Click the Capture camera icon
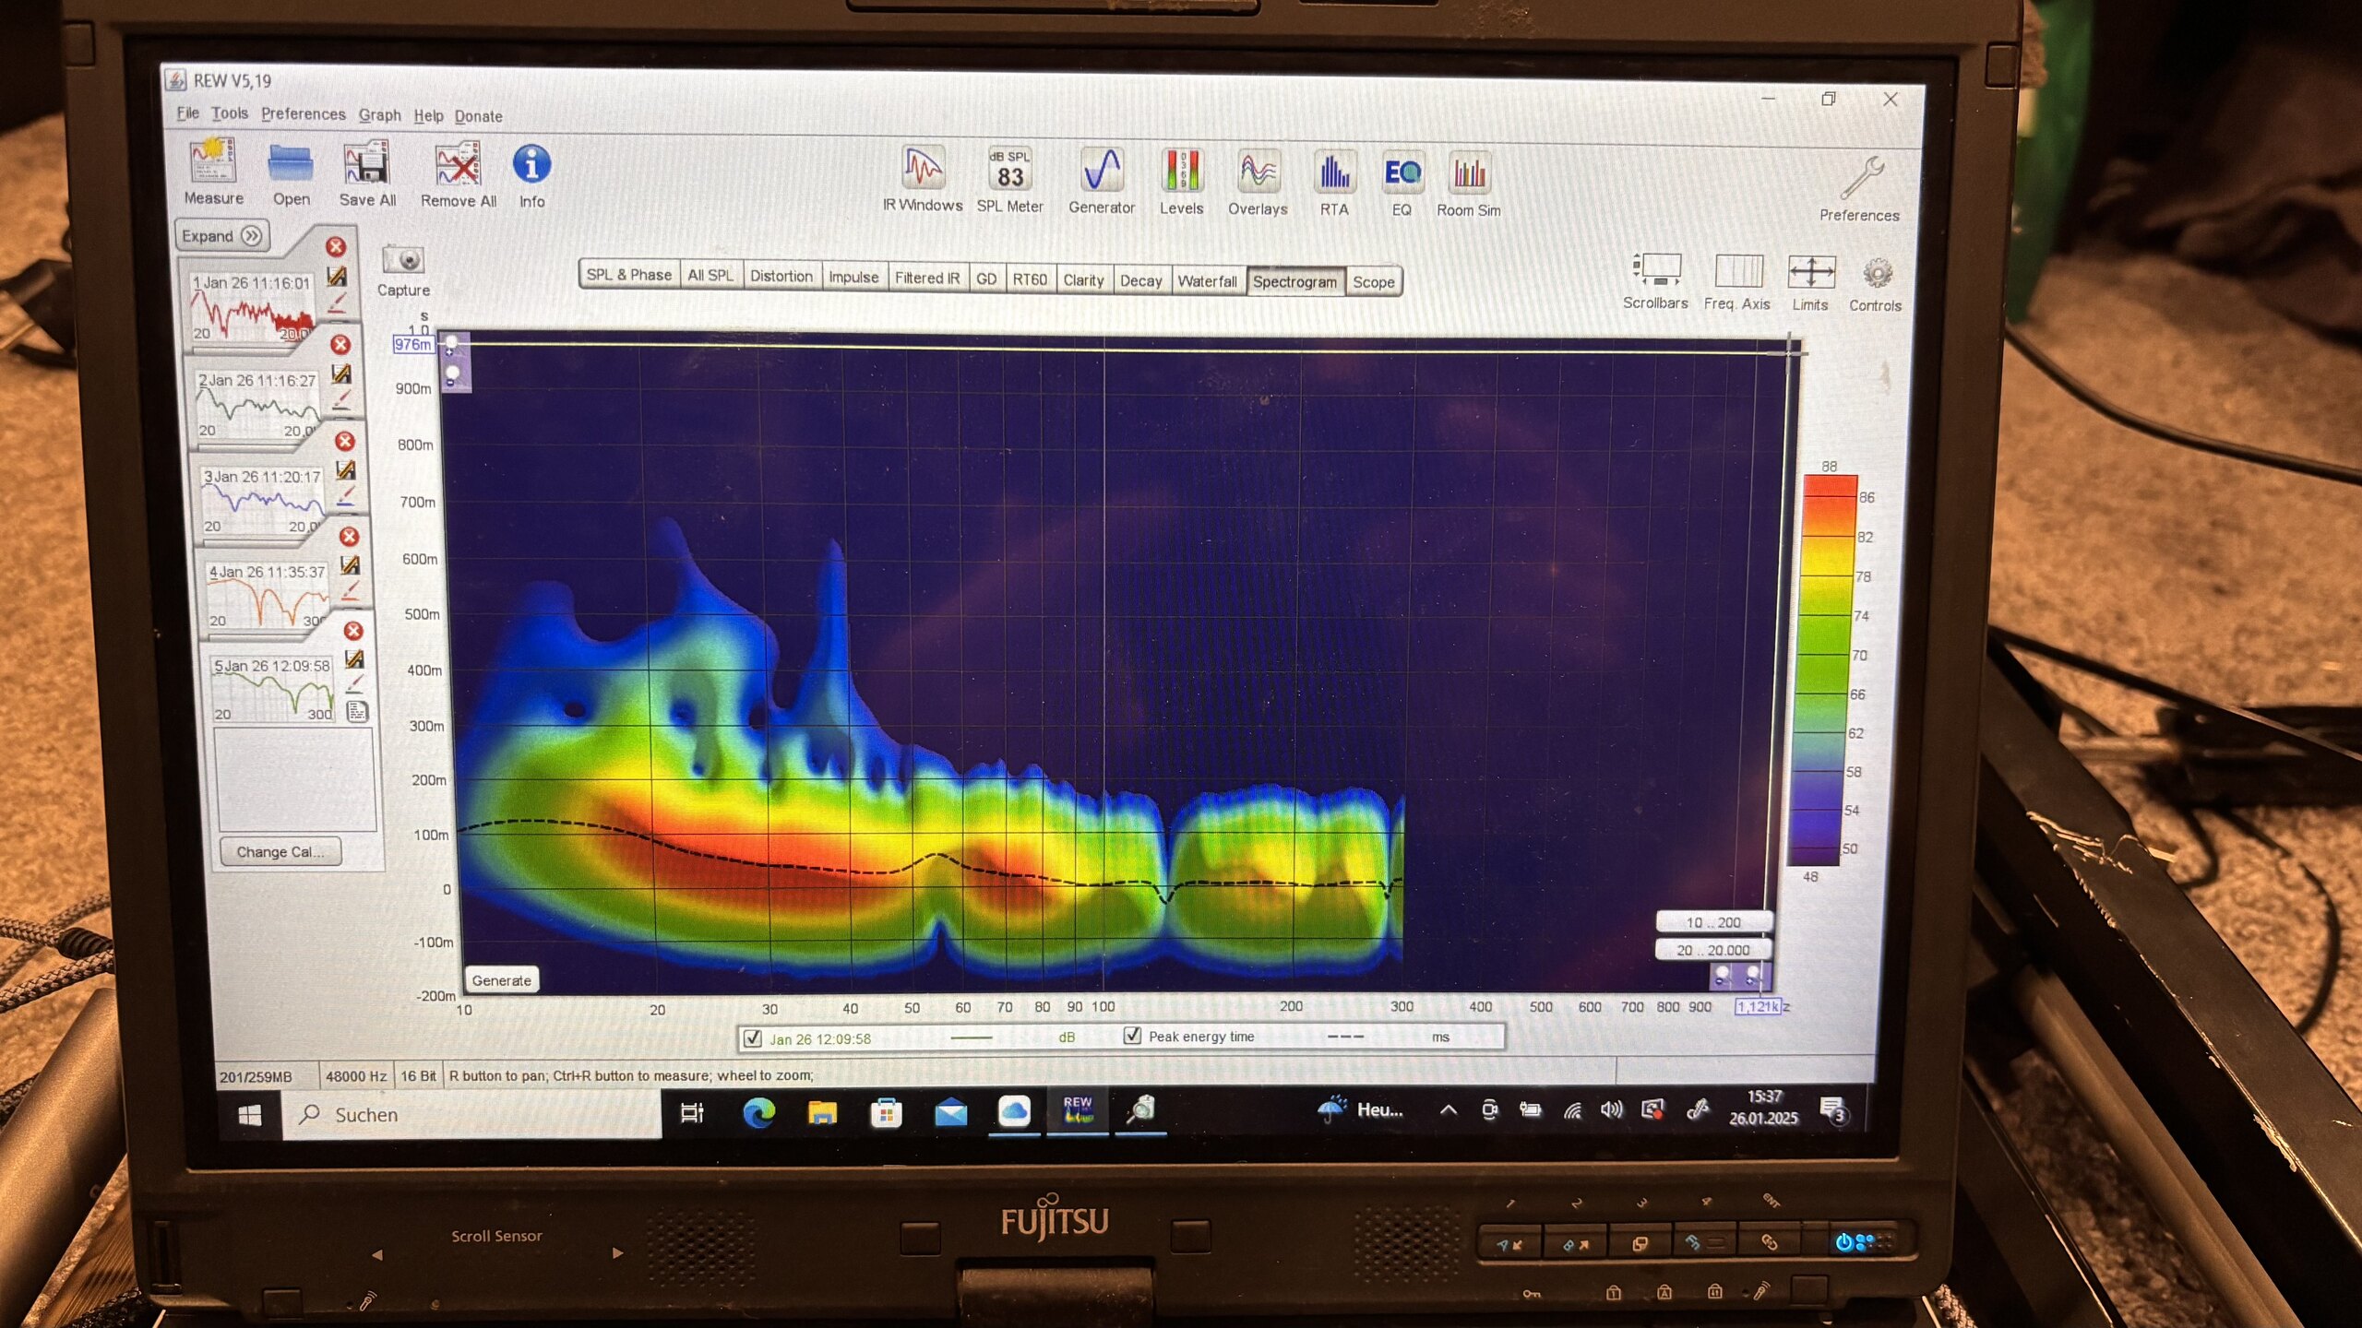2362x1328 pixels. (403, 261)
